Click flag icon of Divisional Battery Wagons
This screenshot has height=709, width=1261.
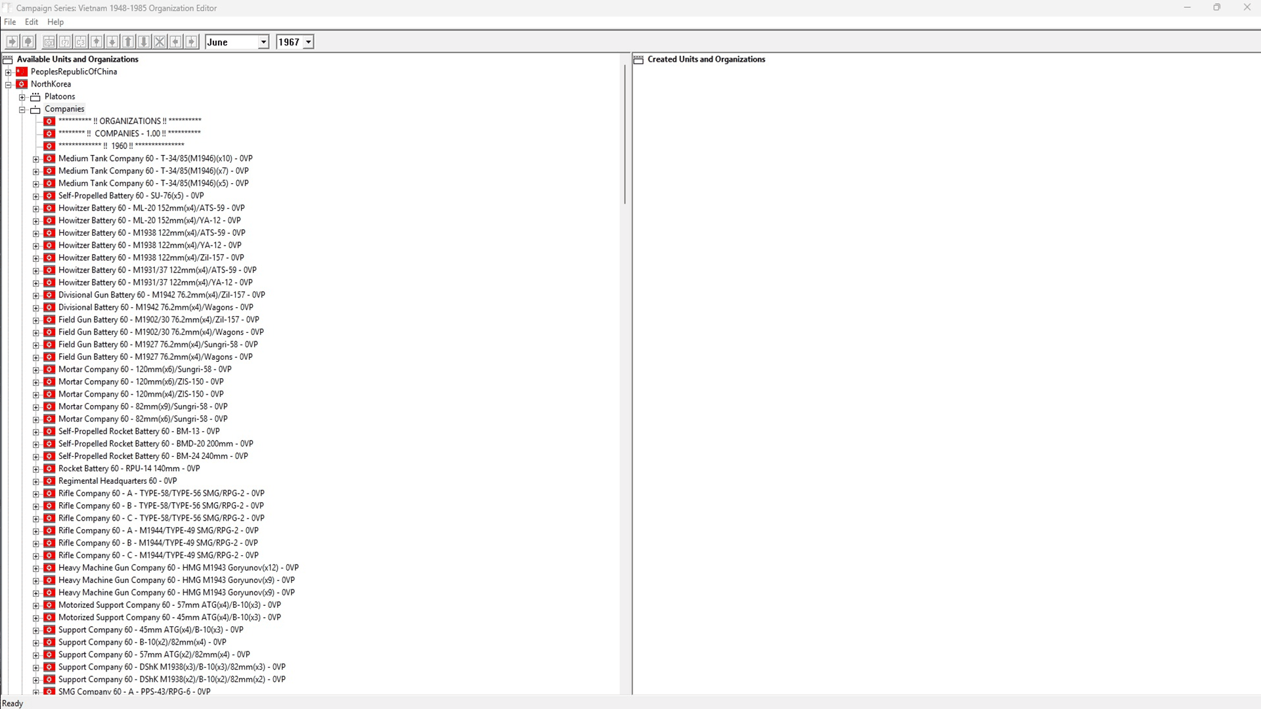tap(49, 307)
